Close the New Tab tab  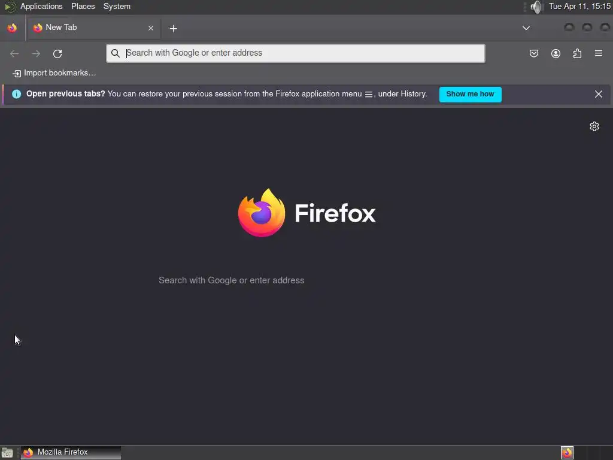coord(151,28)
